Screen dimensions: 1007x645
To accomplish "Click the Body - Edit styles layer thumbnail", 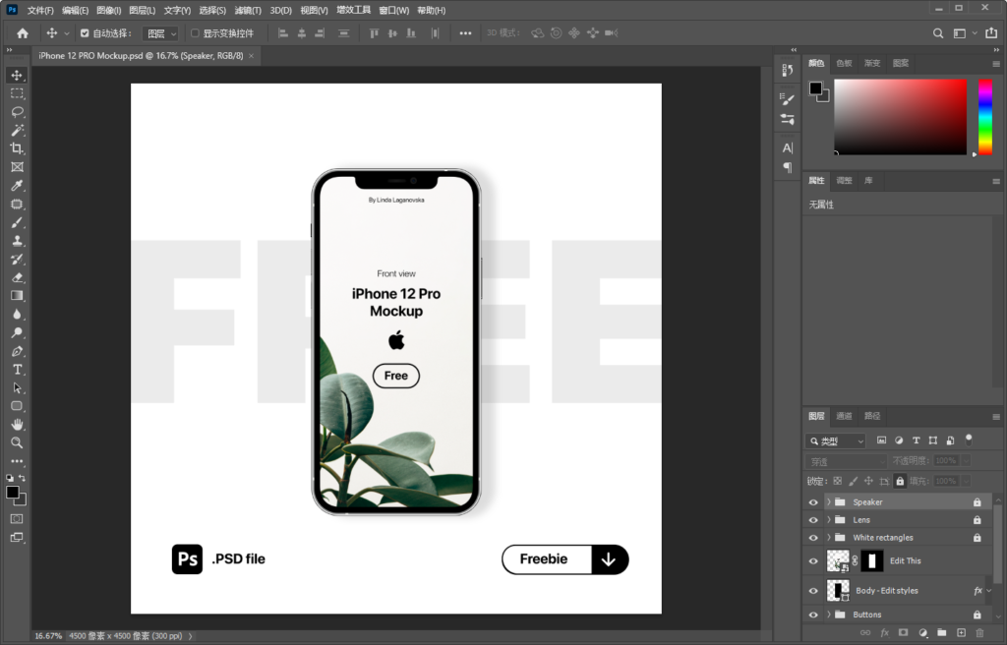I will [x=838, y=591].
